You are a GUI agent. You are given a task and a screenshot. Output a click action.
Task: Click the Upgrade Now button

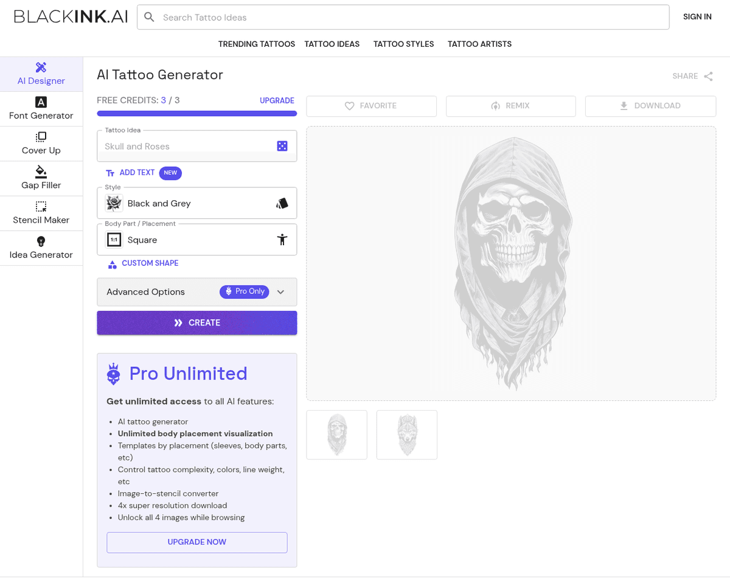coord(196,542)
